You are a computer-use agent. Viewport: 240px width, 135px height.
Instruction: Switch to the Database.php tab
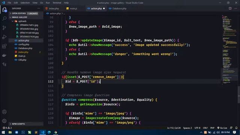(119, 8)
